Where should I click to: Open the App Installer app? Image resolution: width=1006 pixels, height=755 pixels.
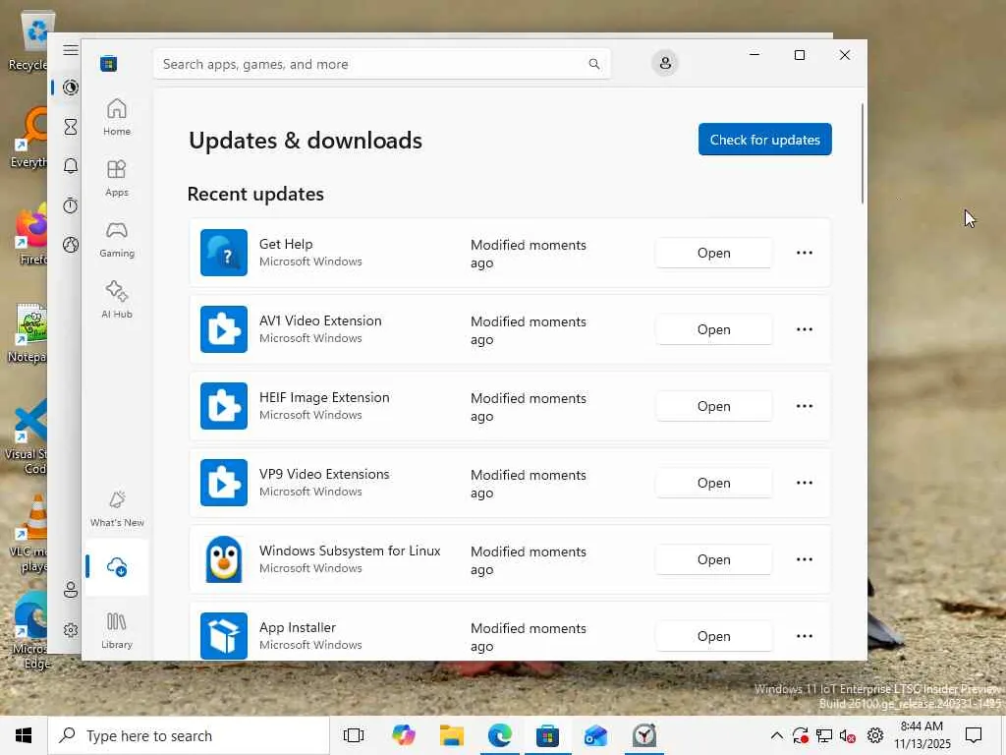coord(713,636)
